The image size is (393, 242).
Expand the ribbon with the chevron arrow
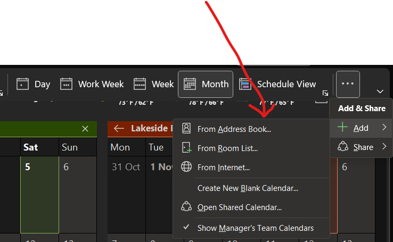pyautogui.click(x=380, y=91)
